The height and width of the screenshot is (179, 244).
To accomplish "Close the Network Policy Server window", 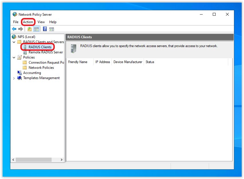I will [227, 14].
